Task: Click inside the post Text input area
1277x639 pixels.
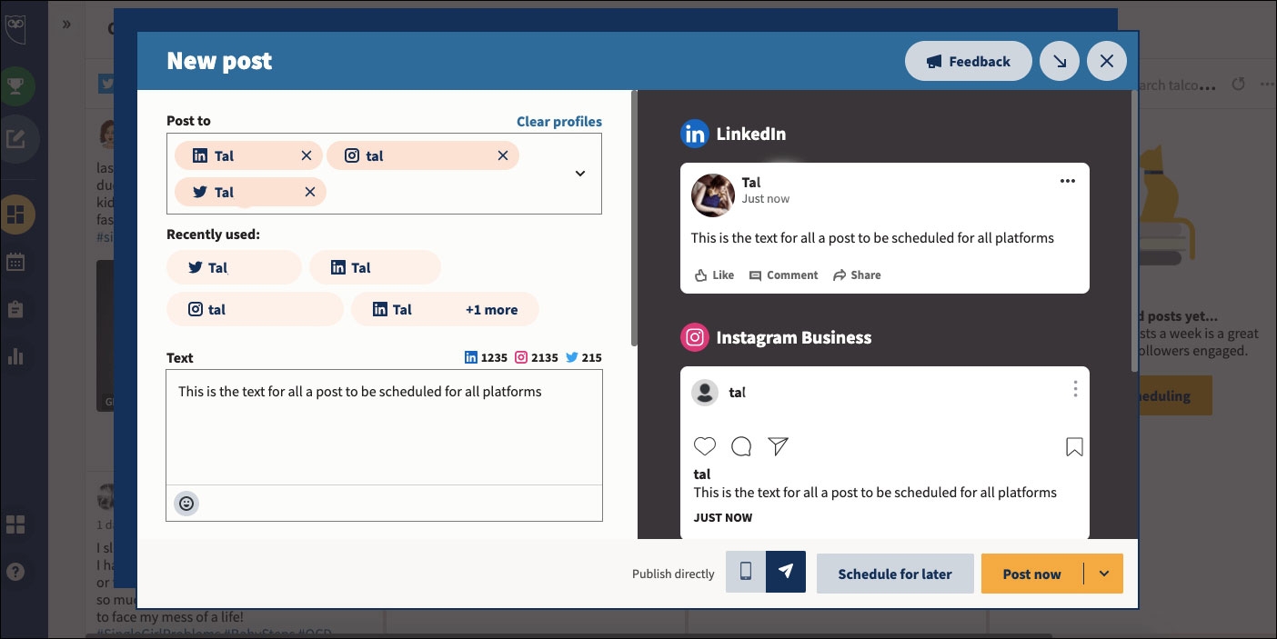Action: click(x=384, y=427)
